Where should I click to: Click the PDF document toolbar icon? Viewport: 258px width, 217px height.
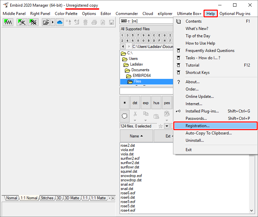[x=103, y=22]
